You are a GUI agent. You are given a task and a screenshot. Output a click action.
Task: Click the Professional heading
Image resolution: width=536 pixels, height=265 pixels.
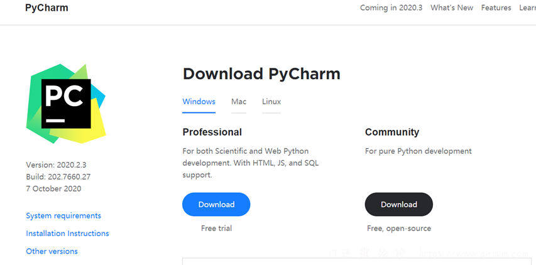212,132
